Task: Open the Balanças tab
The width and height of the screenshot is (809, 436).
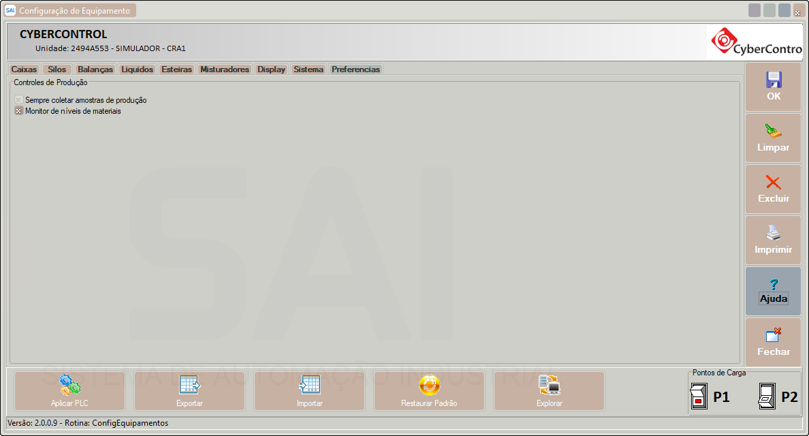Action: (x=95, y=69)
